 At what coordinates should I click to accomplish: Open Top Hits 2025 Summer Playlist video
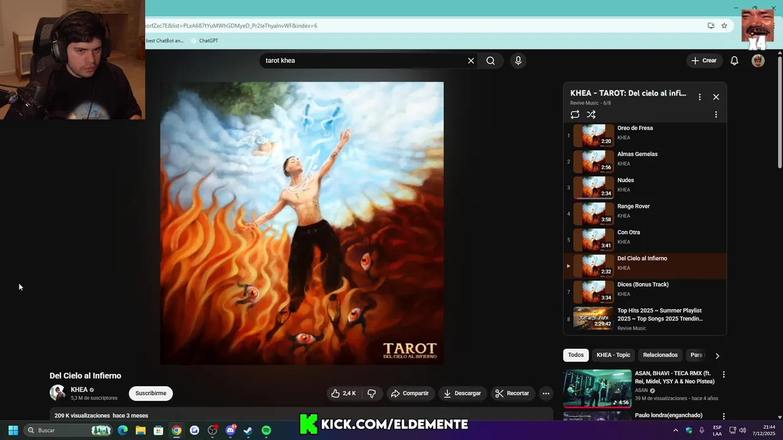(645, 318)
